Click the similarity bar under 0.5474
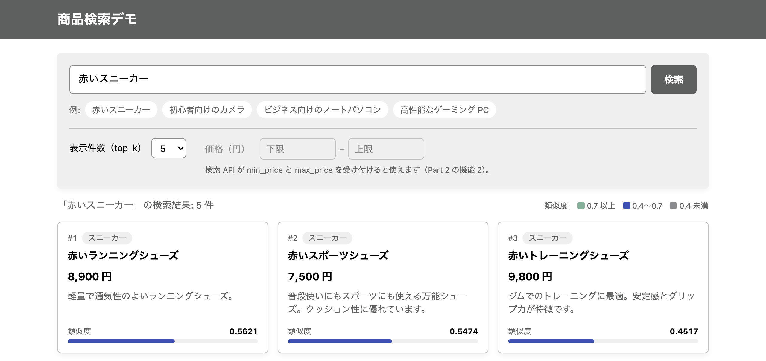766x361 pixels. pyautogui.click(x=383, y=341)
